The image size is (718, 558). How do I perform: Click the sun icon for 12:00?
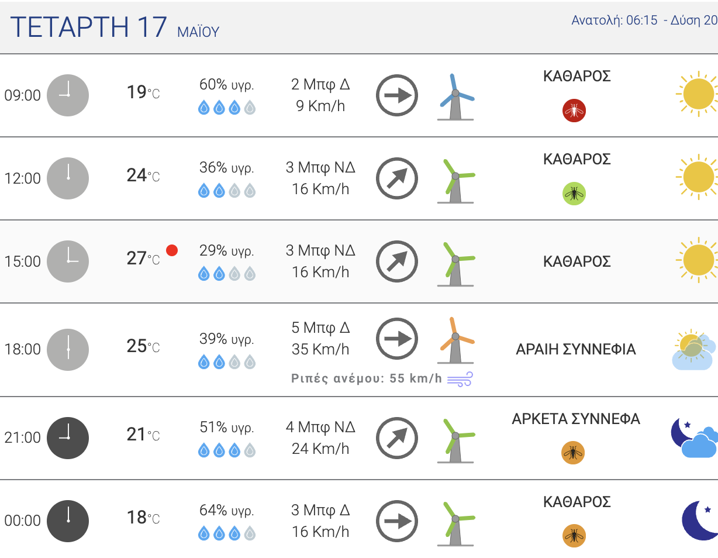coord(697,178)
